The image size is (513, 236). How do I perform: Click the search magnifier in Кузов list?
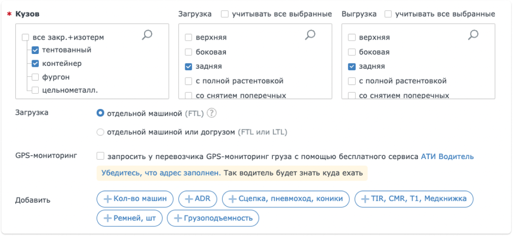(x=147, y=34)
